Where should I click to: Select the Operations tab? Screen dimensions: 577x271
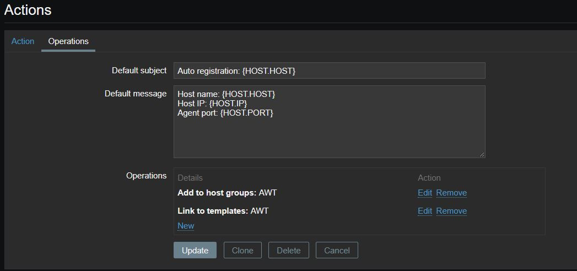coord(68,41)
